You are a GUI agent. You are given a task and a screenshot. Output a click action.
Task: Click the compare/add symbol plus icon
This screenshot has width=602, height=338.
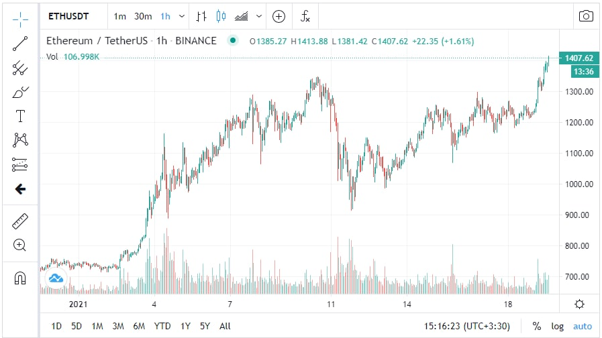[279, 16]
